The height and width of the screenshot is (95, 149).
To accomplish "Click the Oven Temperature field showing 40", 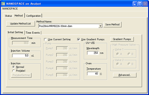I will [x=93, y=73].
